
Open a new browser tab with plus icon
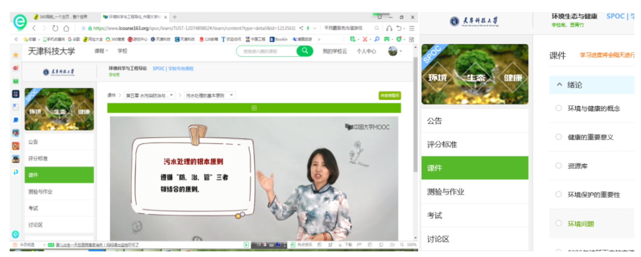175,17
